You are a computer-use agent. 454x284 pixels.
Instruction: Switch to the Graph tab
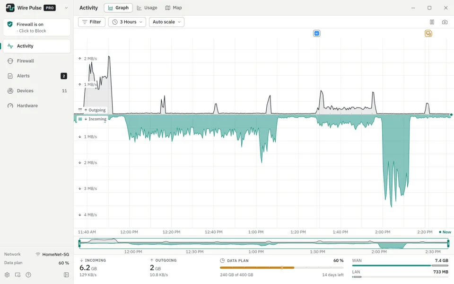[x=118, y=8]
